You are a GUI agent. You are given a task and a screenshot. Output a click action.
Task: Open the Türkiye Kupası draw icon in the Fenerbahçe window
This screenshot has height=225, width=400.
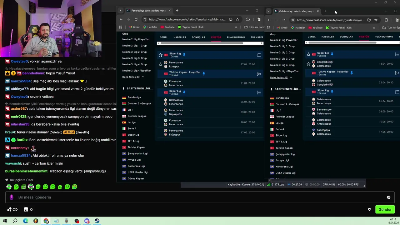pyautogui.click(x=258, y=74)
